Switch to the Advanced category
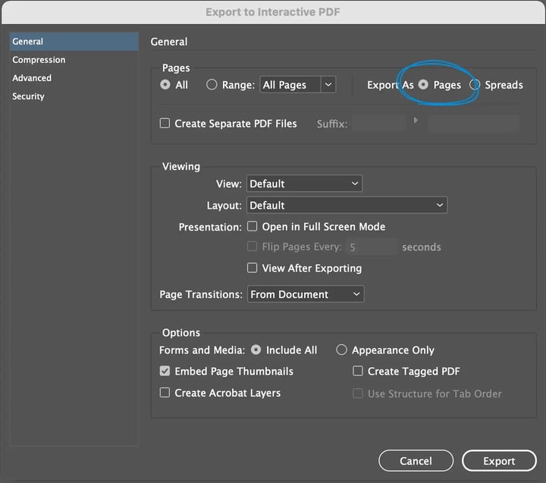Image resolution: width=546 pixels, height=483 pixels. (32, 78)
